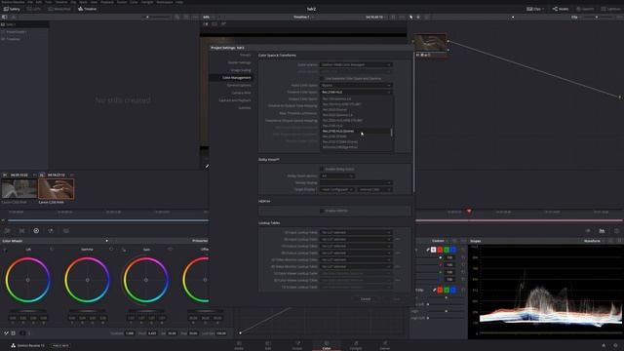Open Project Manager home icon
The height and width of the screenshot is (351, 624).
click(x=604, y=345)
